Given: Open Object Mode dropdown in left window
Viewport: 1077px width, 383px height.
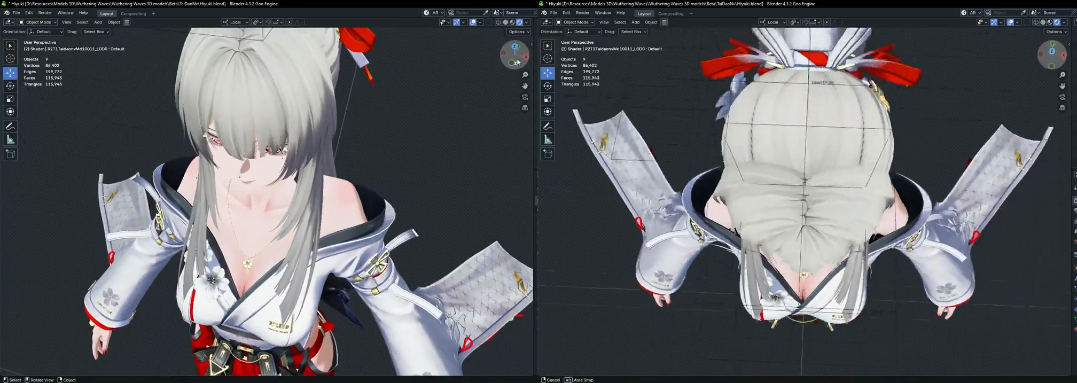Looking at the screenshot, I should [37, 22].
